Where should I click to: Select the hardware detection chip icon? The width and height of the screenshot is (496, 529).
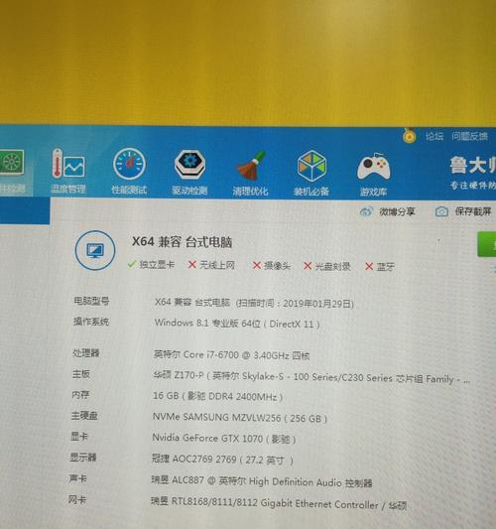tap(12, 172)
